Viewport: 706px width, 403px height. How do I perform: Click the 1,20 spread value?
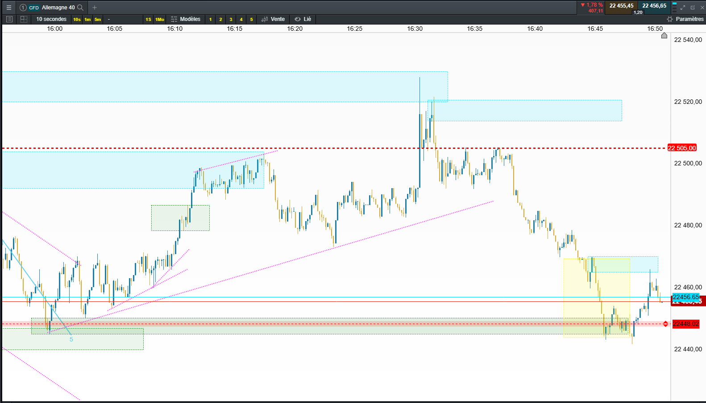(638, 12)
